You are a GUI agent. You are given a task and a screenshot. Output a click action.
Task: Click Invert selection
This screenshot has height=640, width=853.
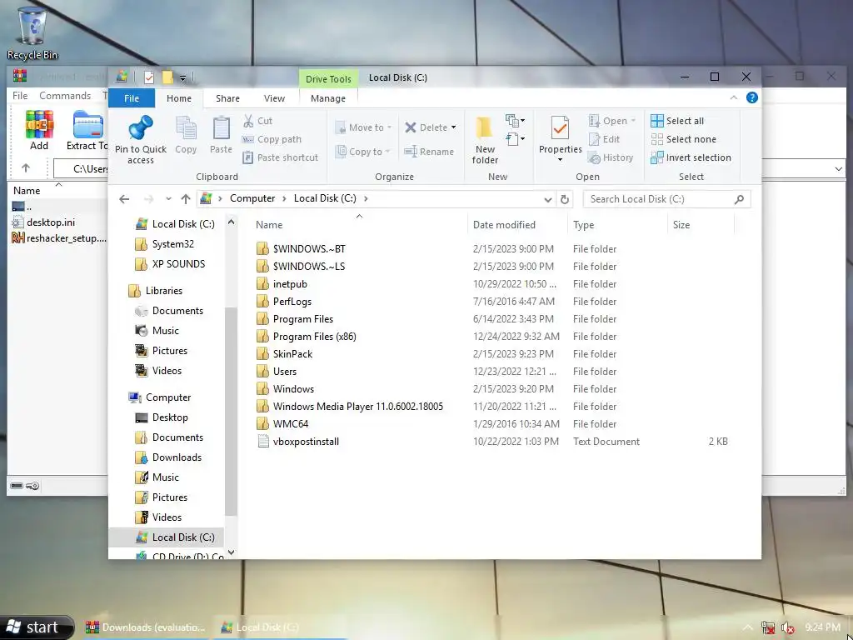pos(691,157)
